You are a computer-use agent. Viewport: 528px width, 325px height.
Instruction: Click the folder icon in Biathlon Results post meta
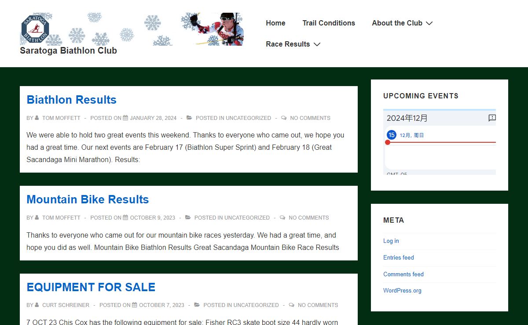[x=189, y=118]
